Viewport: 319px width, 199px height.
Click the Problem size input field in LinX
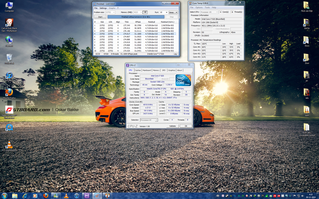(x=111, y=12)
